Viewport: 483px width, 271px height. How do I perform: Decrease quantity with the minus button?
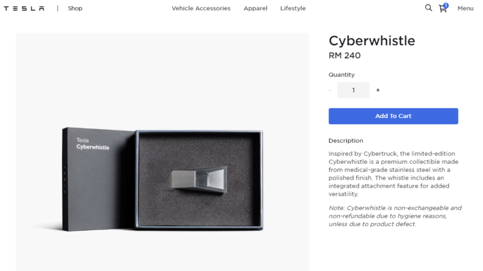[x=330, y=90]
